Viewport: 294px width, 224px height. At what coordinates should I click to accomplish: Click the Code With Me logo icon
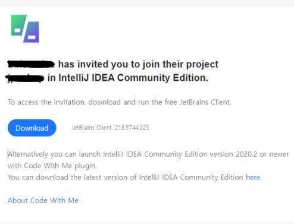point(25,29)
